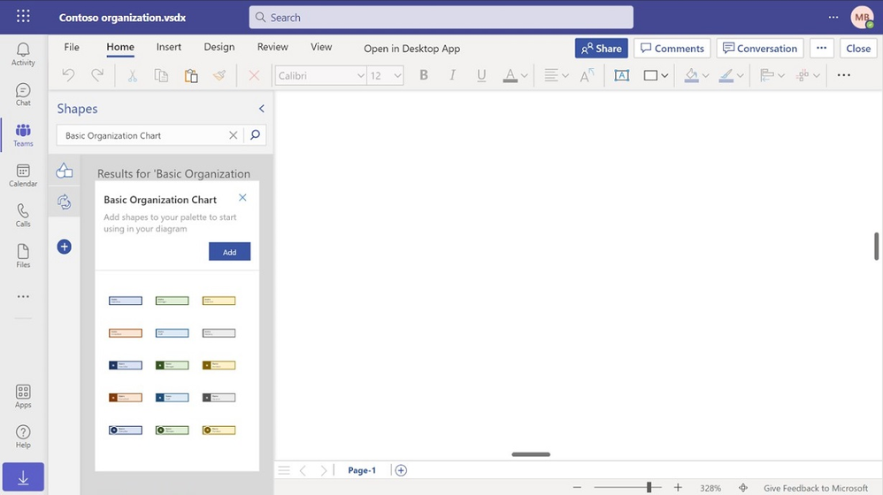This screenshot has height=495, width=883.
Task: Open Help in the Teams sidebar
Action: tap(23, 437)
